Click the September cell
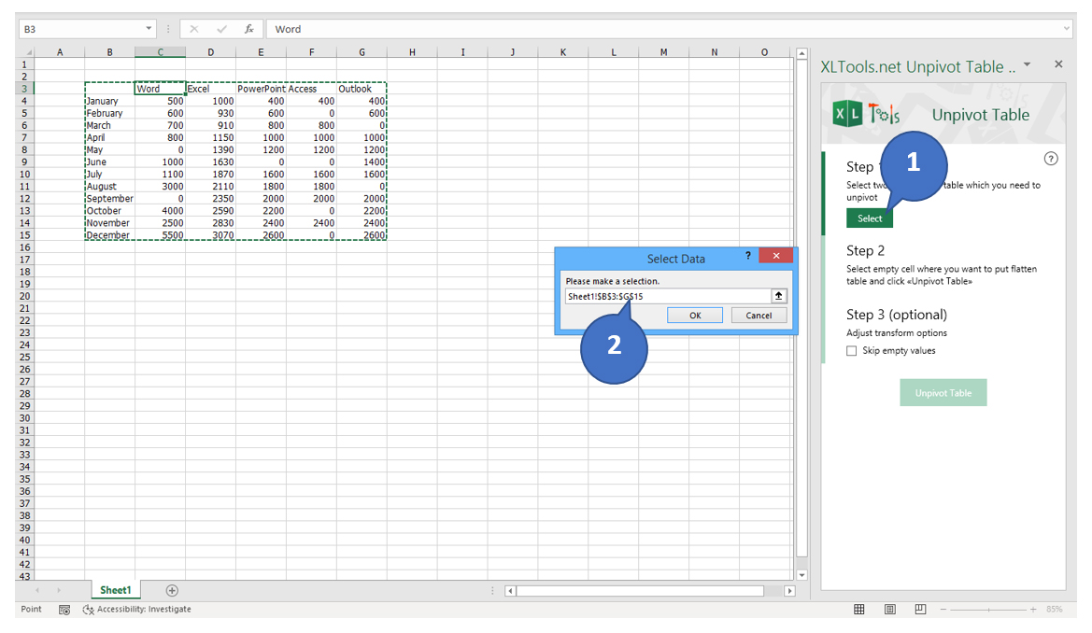This screenshot has height=633, width=1092. 110,199
